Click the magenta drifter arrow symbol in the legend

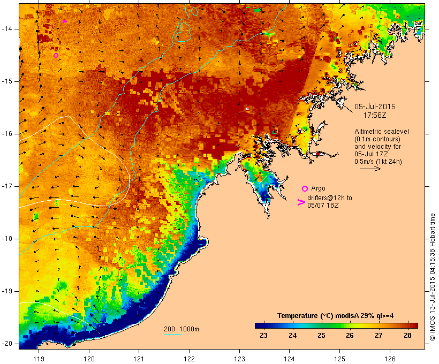[x=301, y=202]
